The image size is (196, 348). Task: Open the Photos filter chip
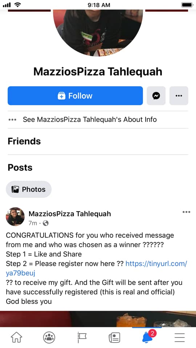click(x=29, y=189)
